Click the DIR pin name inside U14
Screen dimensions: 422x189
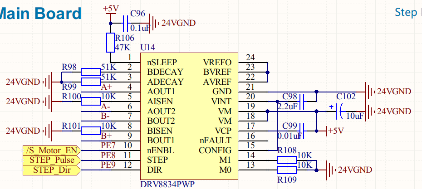155,170
